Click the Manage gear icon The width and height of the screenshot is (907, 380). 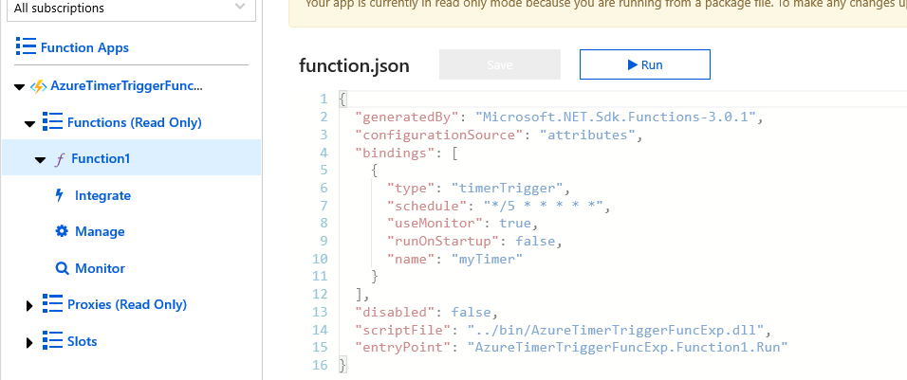[x=62, y=231]
